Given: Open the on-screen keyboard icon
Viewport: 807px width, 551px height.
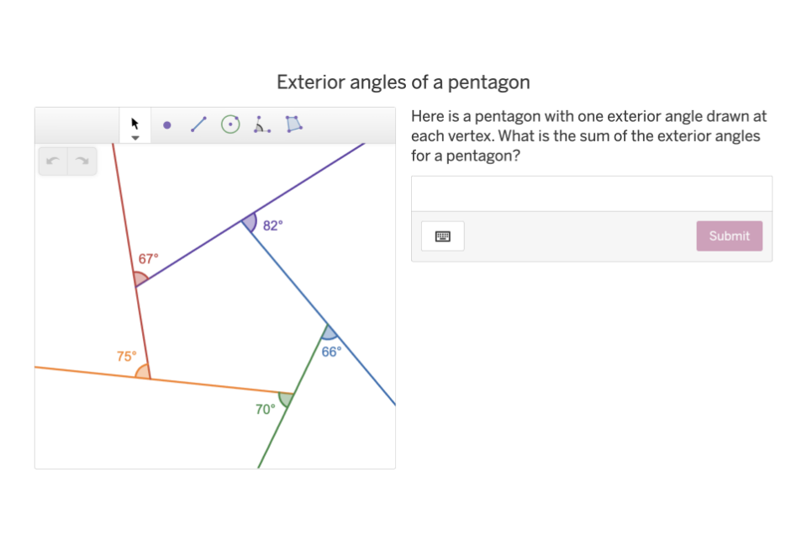Looking at the screenshot, I should click(442, 236).
